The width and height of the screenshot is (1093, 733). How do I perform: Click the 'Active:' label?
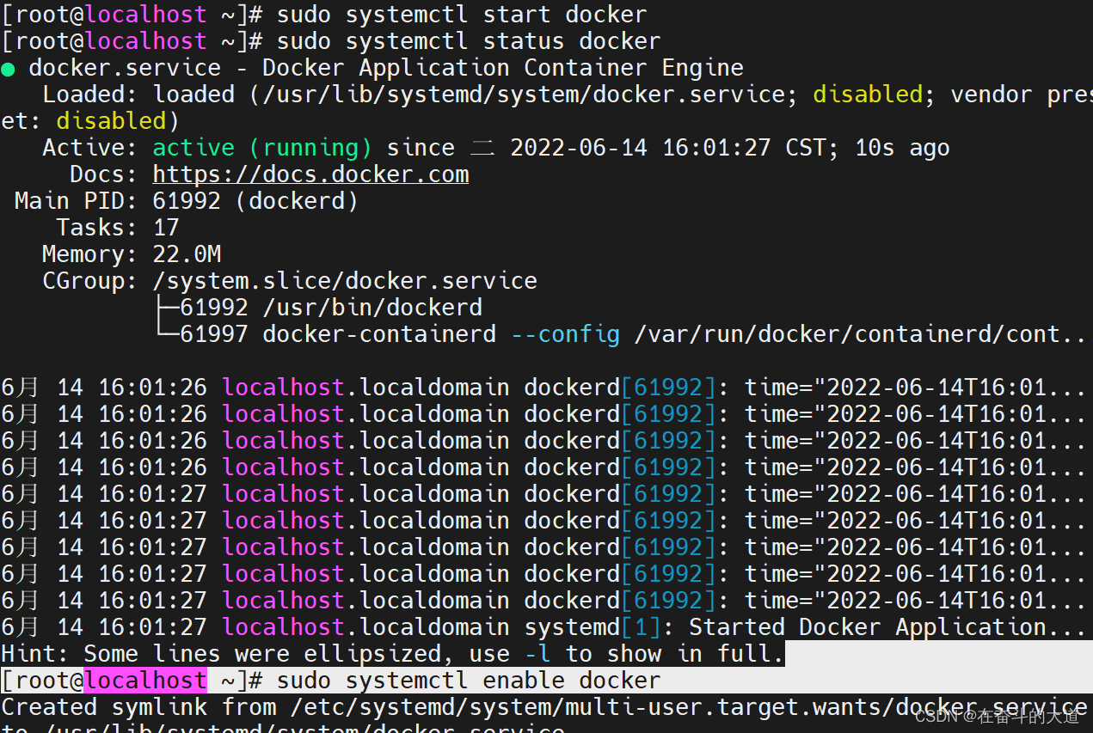90,148
